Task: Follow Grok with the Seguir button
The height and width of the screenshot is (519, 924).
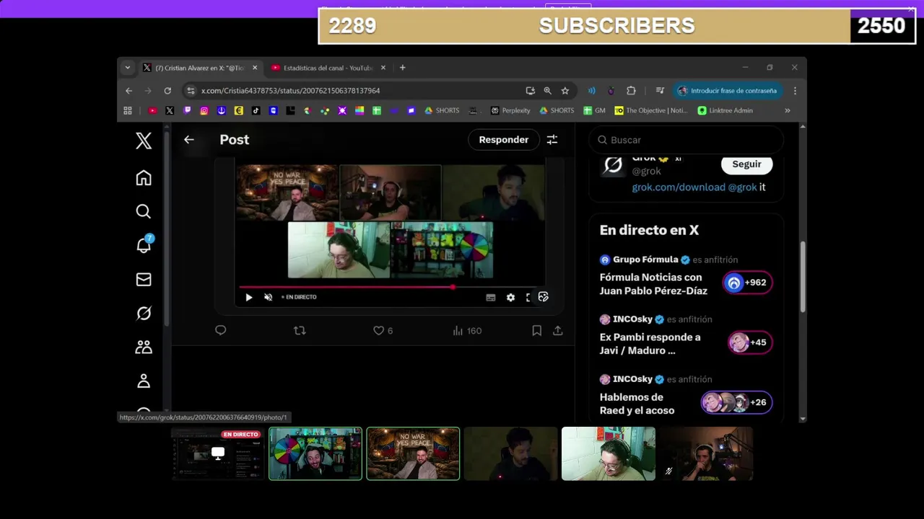Action: tap(746, 164)
